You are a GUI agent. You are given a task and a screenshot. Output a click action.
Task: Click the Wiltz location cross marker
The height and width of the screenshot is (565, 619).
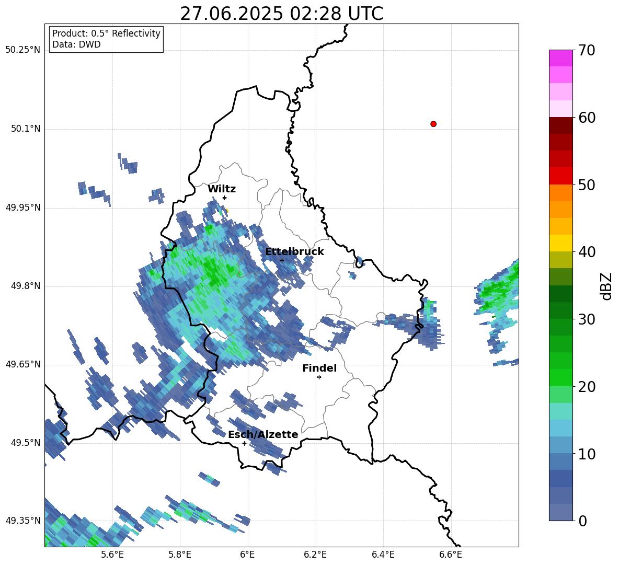pos(224,198)
